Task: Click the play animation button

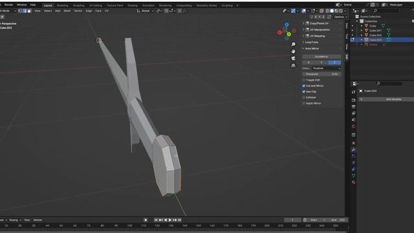Action: pyautogui.click(x=170, y=220)
